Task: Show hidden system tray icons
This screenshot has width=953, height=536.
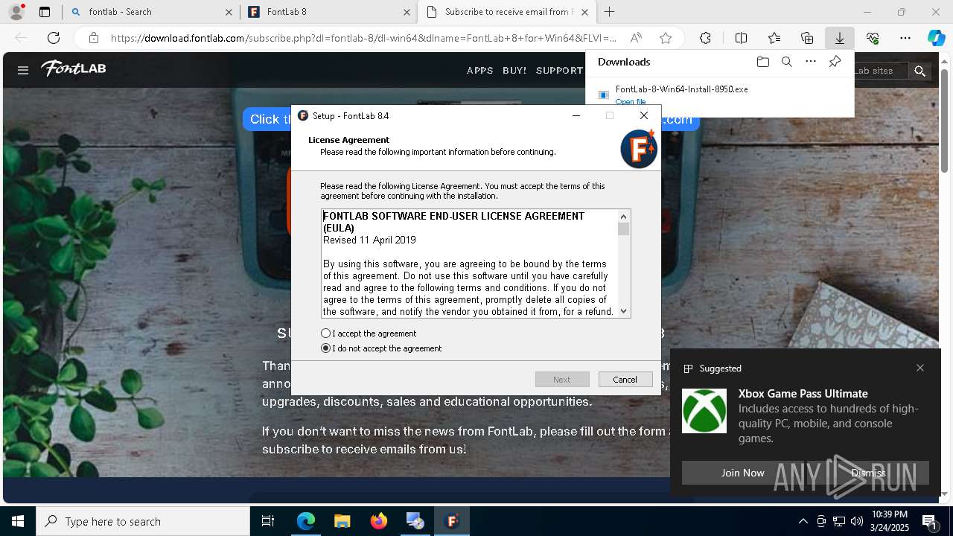Action: 803,521
